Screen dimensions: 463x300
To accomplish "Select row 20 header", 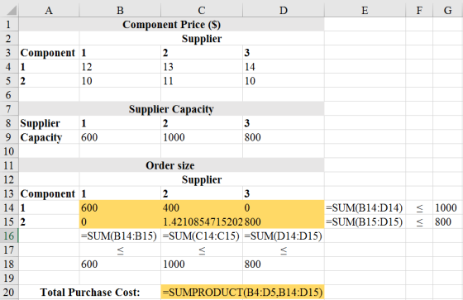I will pyautogui.click(x=9, y=292).
